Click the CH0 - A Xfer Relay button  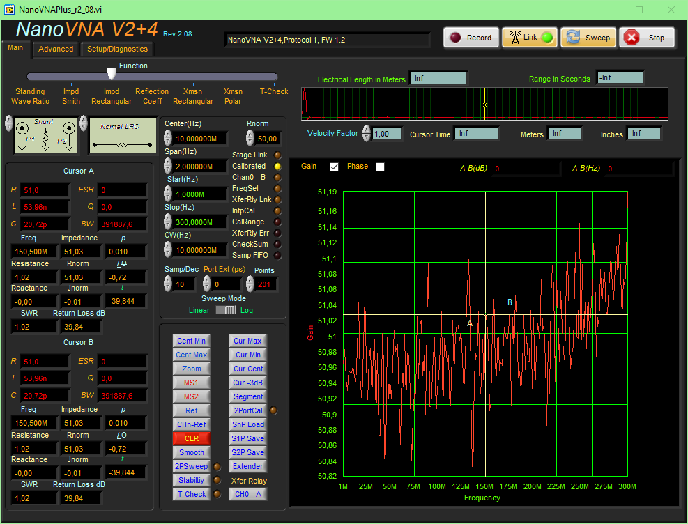248,494
